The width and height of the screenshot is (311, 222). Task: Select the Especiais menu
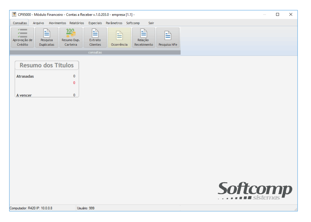click(x=95, y=23)
